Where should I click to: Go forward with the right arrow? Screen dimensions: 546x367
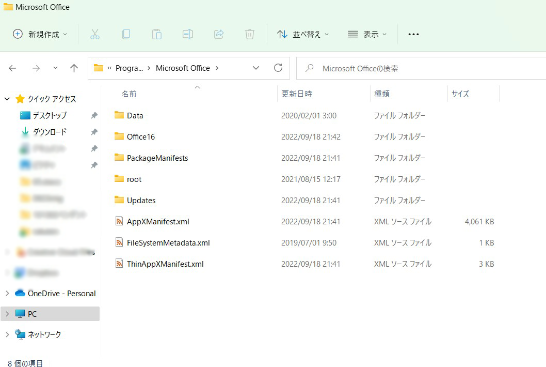click(x=36, y=68)
